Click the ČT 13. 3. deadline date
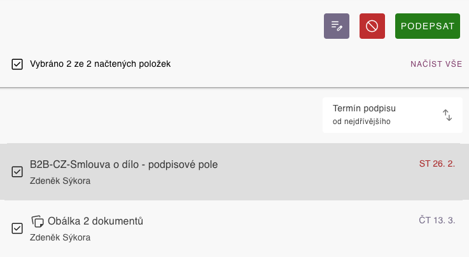 point(437,220)
